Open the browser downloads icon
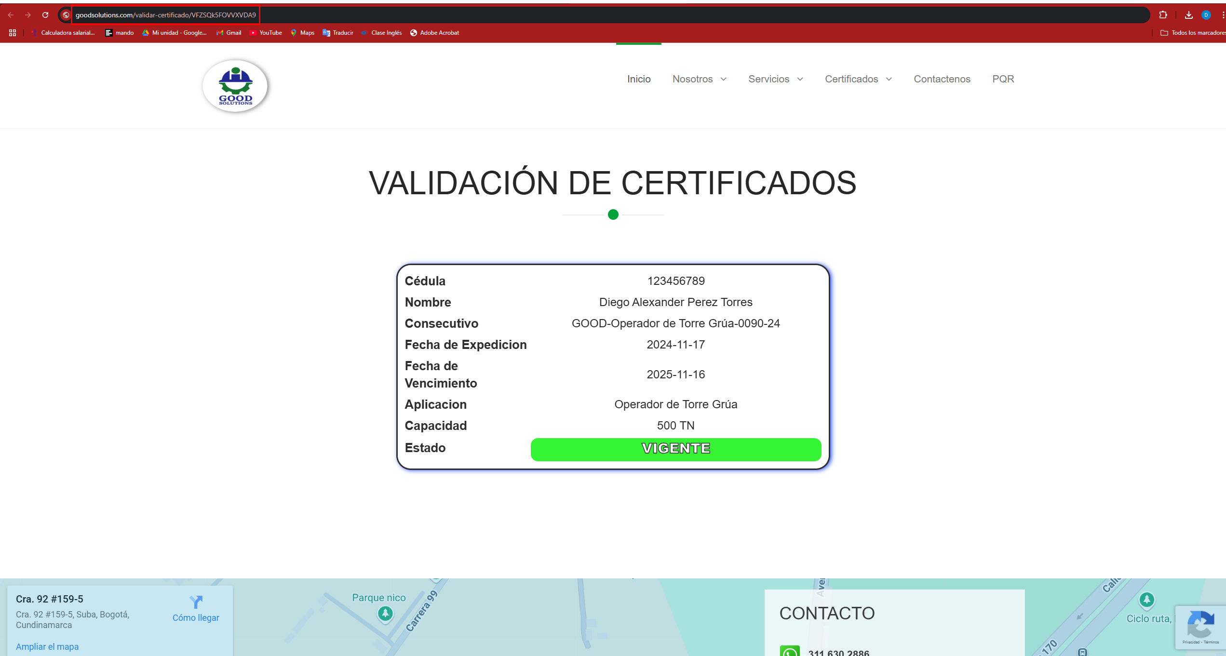This screenshot has width=1226, height=656. [1188, 15]
